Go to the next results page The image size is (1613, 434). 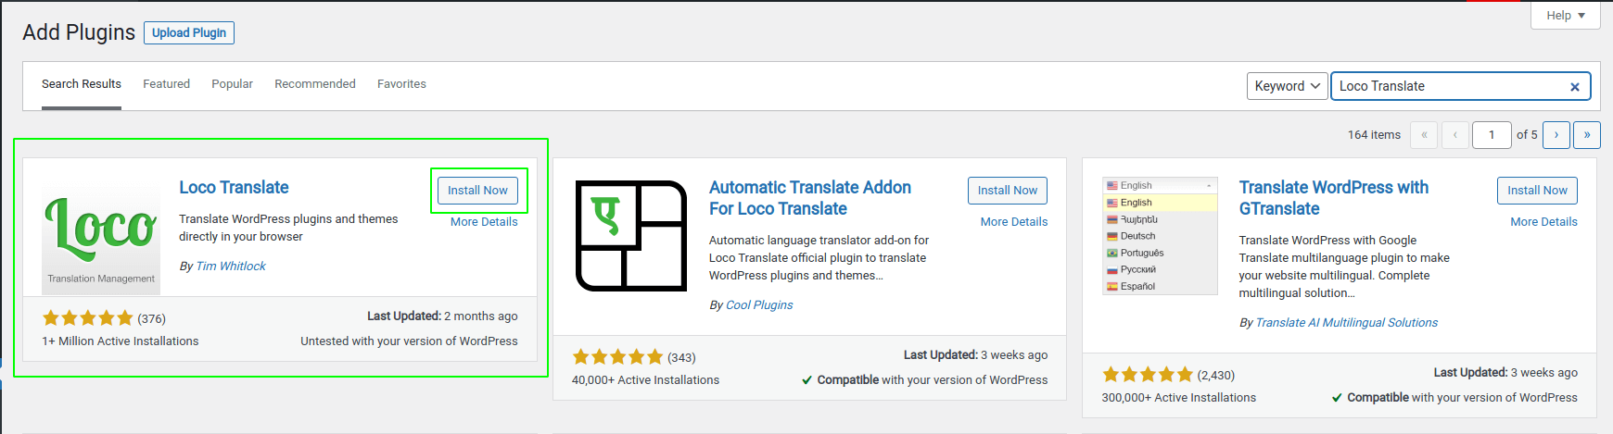click(x=1556, y=135)
